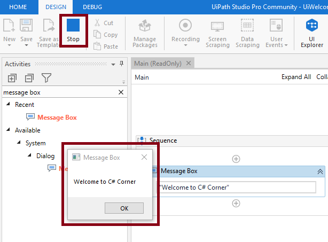
Task: Switch to DESIGN ribbon tab
Action: pyautogui.click(x=56, y=7)
